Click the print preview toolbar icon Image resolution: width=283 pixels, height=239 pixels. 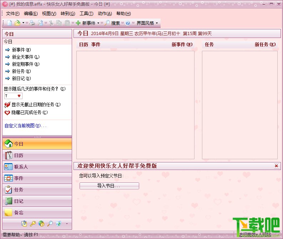pos(40,23)
